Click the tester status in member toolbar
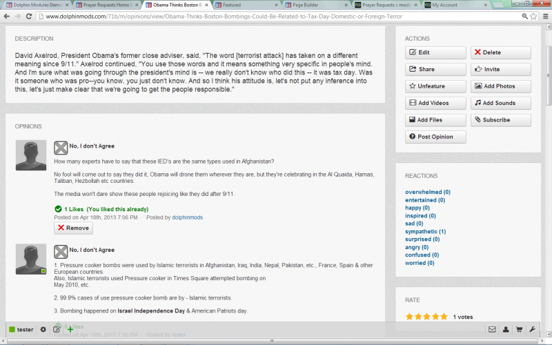552x345 pixels. pyautogui.click(x=21, y=330)
